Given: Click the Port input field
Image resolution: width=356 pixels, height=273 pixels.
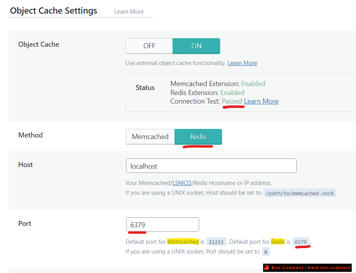Looking at the screenshot, I should click(x=162, y=225).
